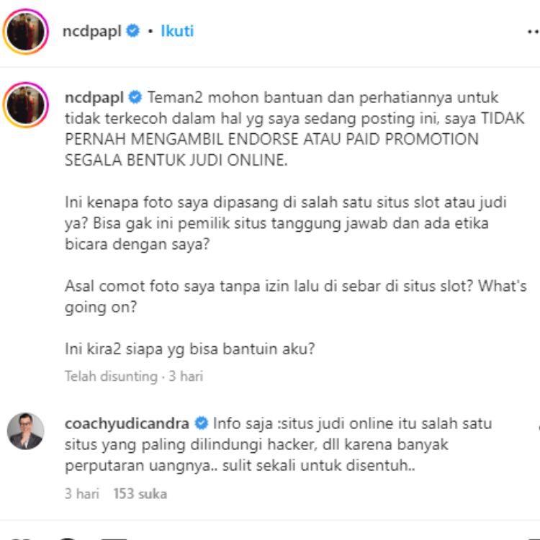Viewport: 540px width, 540px height.
Task: View the 153 suka likes list
Action: (140, 493)
